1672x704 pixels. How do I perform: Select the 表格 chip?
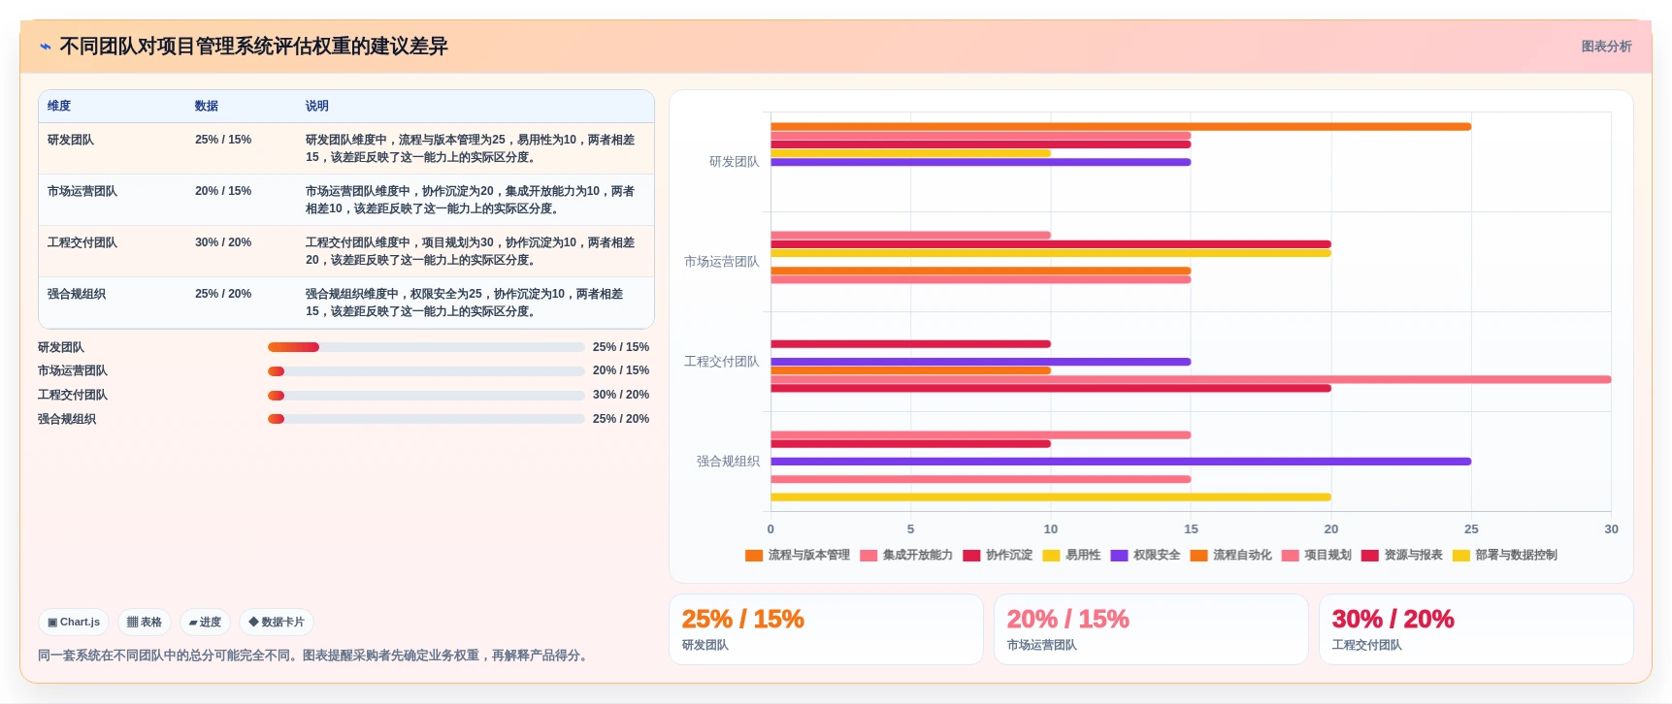[145, 623]
